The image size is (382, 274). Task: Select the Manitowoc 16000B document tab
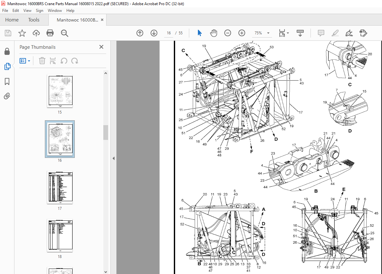coord(78,20)
